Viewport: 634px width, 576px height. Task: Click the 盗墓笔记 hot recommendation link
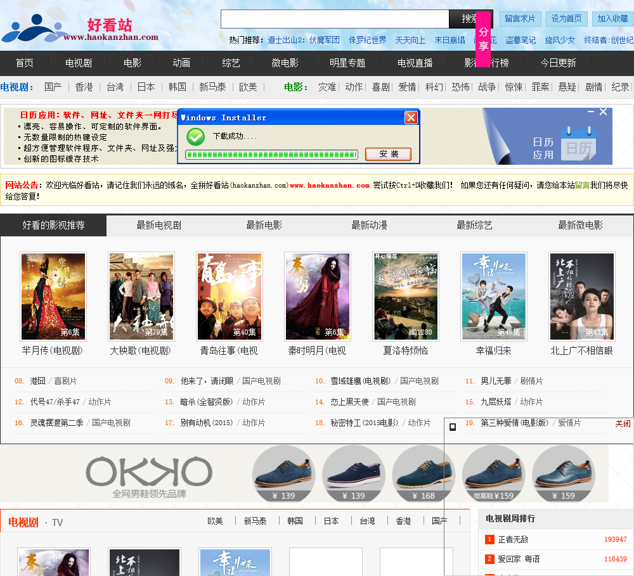pos(521,41)
